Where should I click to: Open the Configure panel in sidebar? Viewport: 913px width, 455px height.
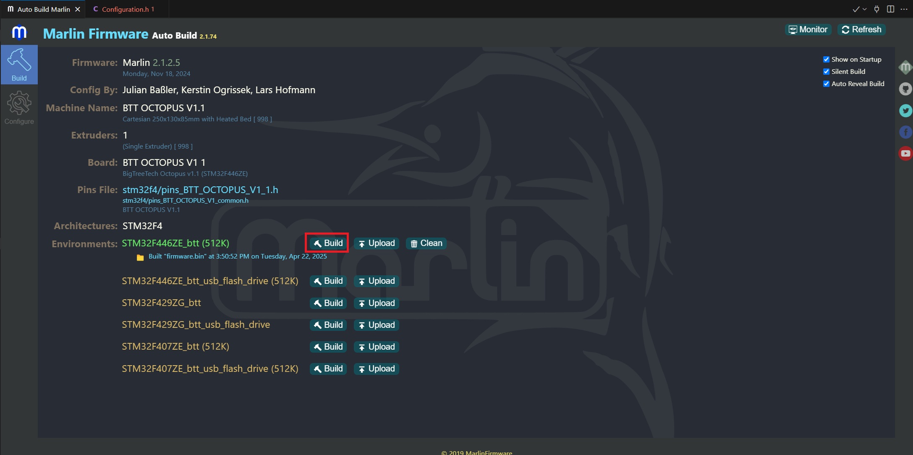[19, 108]
